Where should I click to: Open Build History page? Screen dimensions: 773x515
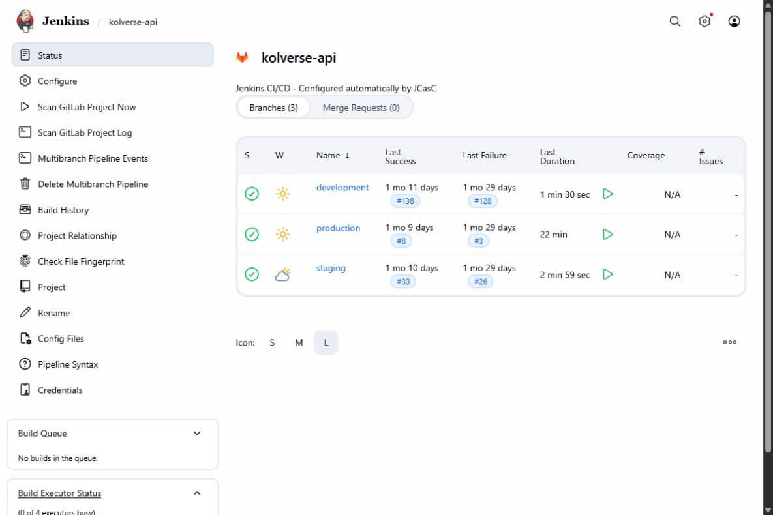(63, 210)
